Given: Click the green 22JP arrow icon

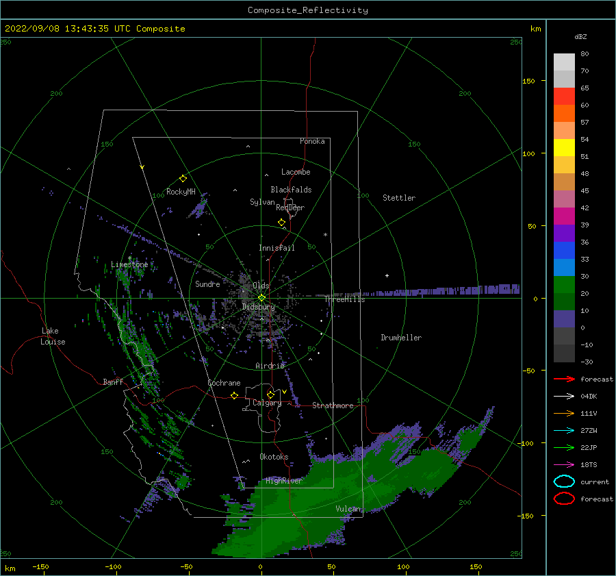Looking at the screenshot, I should tap(564, 447).
